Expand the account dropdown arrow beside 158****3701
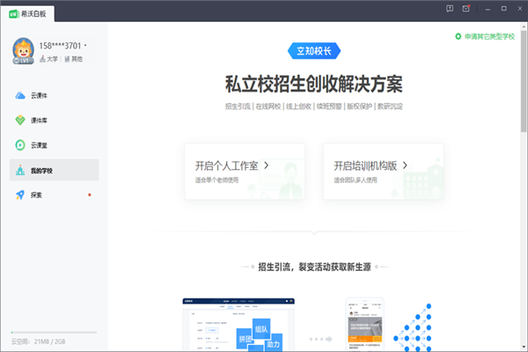 [85, 45]
